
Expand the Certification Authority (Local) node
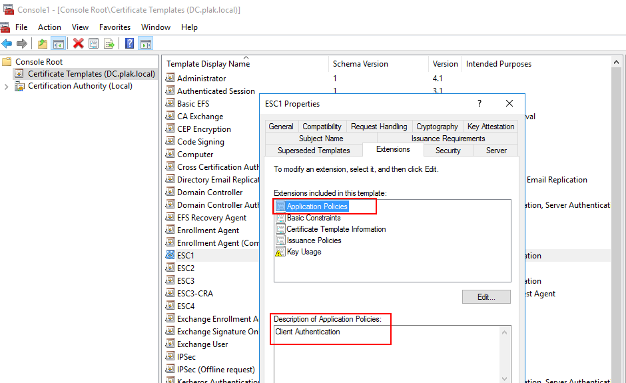point(6,86)
